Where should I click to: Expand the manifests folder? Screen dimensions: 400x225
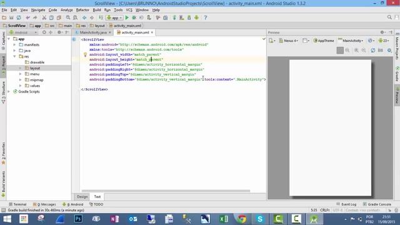[x=14, y=44]
